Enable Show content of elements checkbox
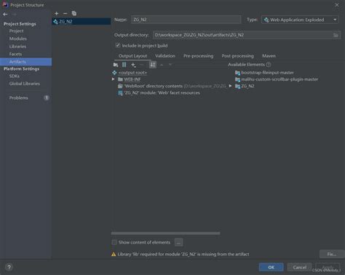This screenshot has height=275, width=345. pyautogui.click(x=114, y=242)
